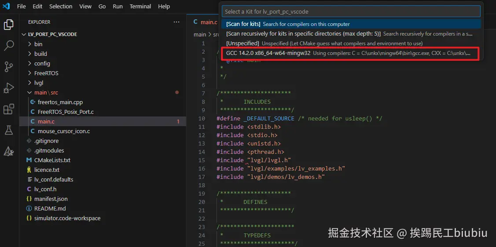Open the Run menu
The height and width of the screenshot is (247, 496).
coord(118,6)
